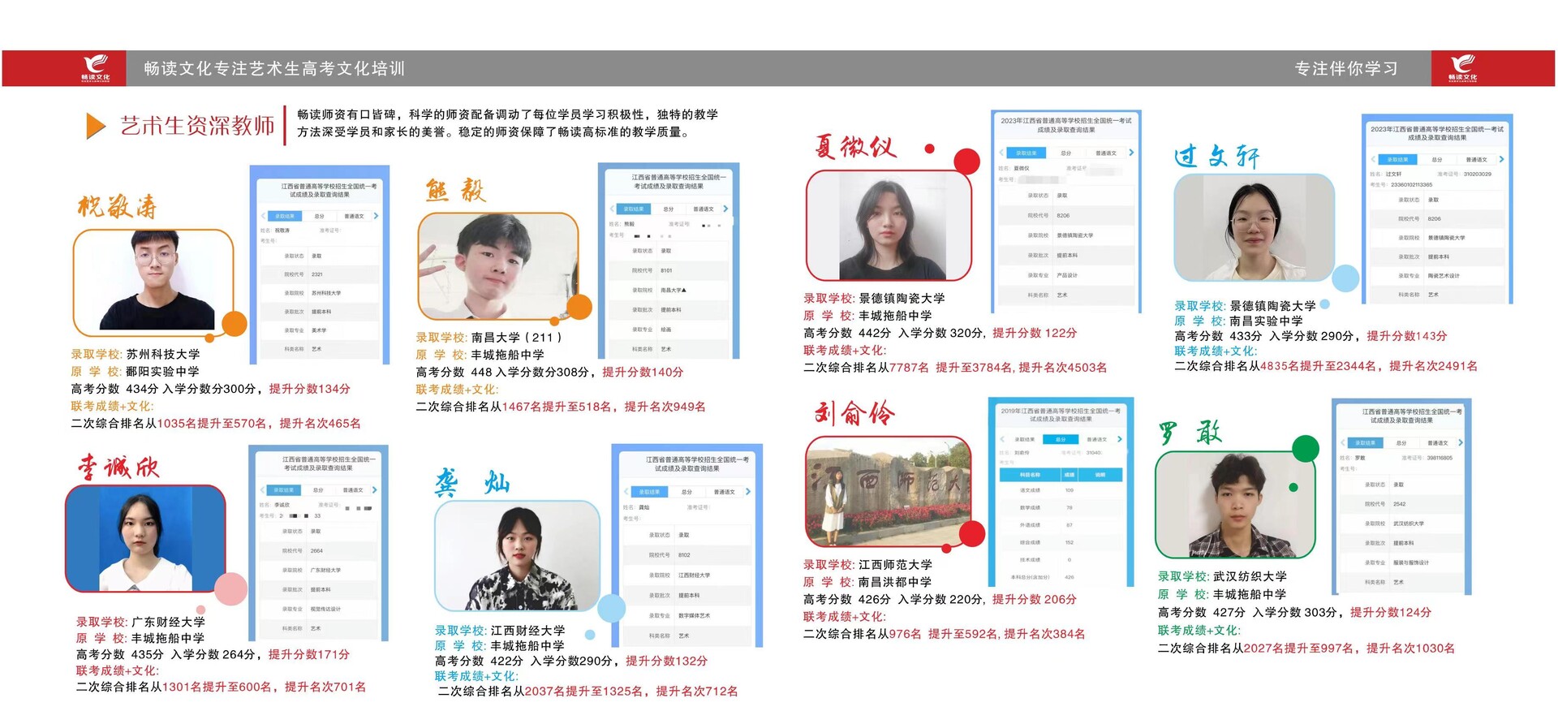Open 熊毅's portrait photo
1558x724 pixels.
coord(497,267)
